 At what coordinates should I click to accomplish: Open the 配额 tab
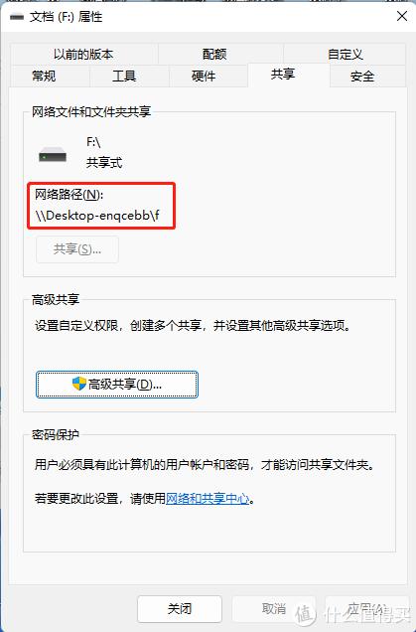pos(214,54)
